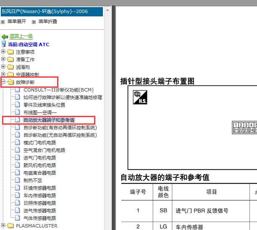Viewport: 257px width, 230px height.
Task: Open 模式门电机电路 page
Action: tap(39, 143)
